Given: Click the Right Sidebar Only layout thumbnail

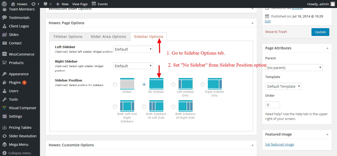Looking at the screenshot, I should [215, 84].
